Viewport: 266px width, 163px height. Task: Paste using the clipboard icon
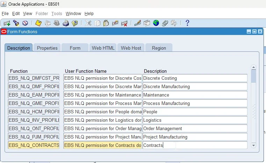106,23
